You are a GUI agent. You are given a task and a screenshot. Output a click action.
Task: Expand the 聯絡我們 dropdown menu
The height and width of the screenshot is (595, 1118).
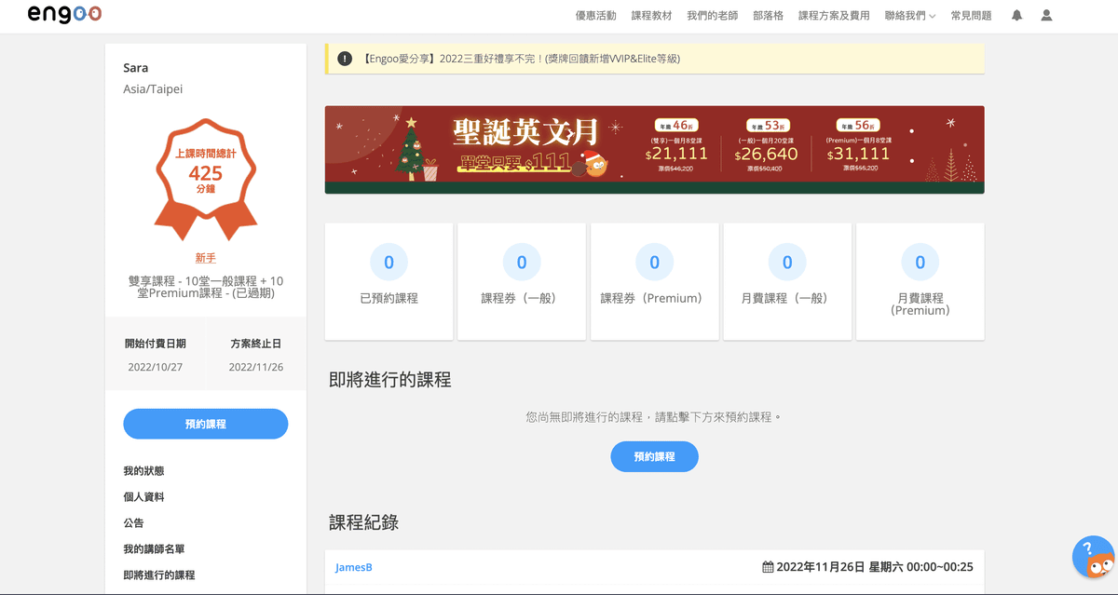pos(910,16)
